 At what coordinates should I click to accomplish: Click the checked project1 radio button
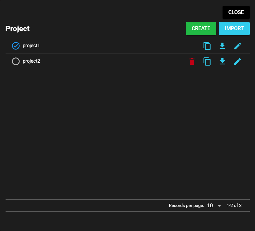pos(15,46)
